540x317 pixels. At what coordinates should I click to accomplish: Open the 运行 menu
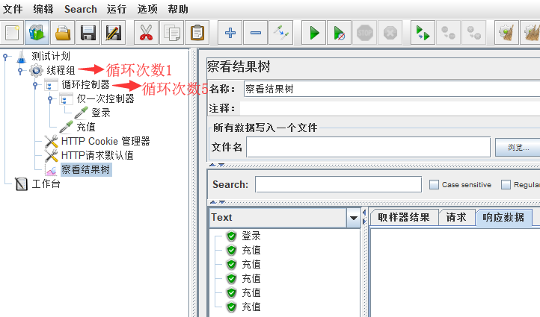(x=117, y=9)
